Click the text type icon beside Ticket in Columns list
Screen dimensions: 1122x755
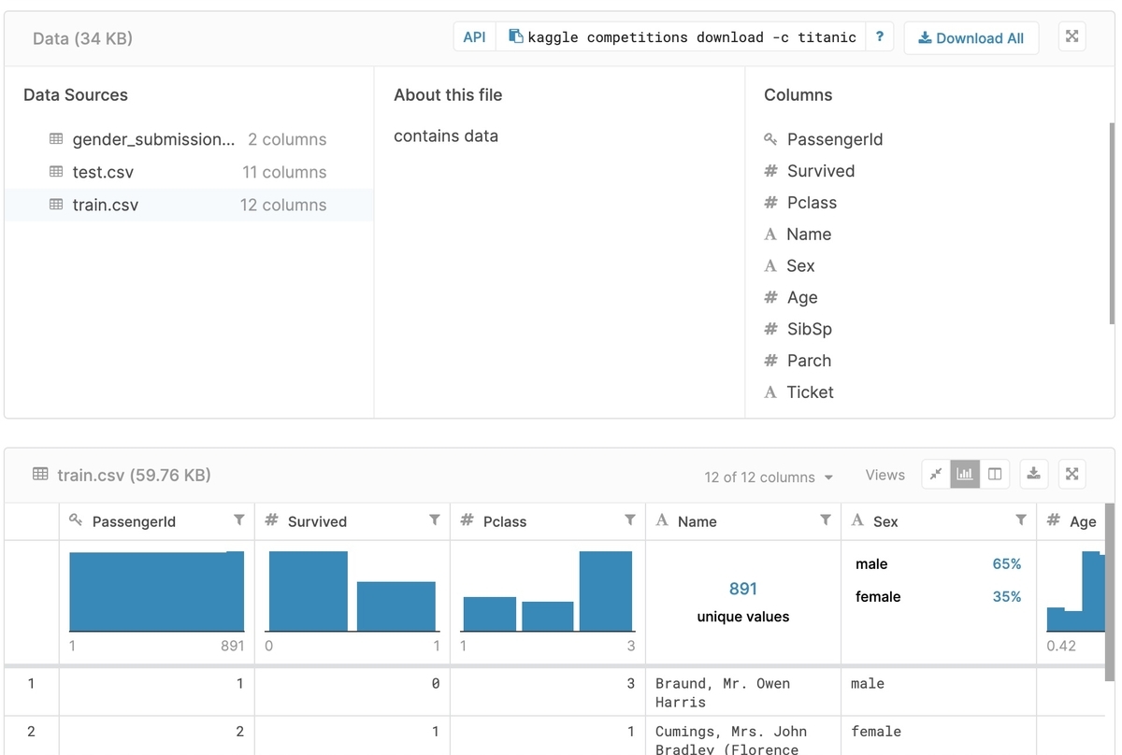coord(770,392)
